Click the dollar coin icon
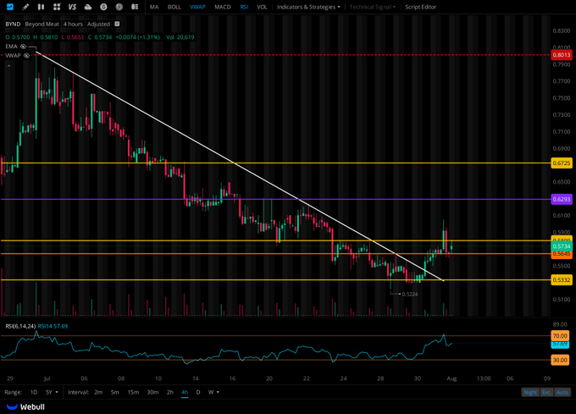The height and width of the screenshot is (414, 576). click(103, 7)
